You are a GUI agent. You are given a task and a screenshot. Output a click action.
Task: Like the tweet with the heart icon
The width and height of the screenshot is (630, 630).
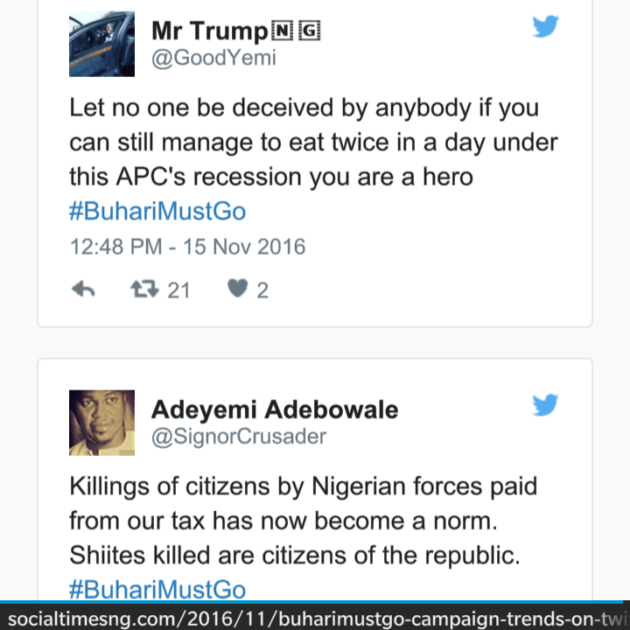coord(237,289)
